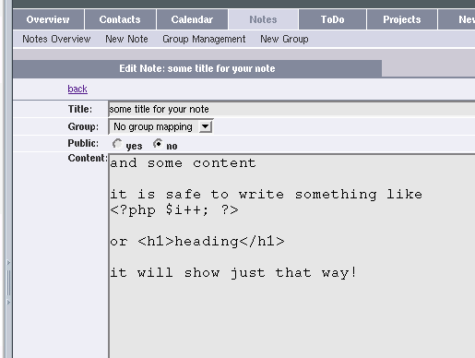The width and height of the screenshot is (475, 358).
Task: Click New Note in the submenu
Action: click(x=126, y=39)
